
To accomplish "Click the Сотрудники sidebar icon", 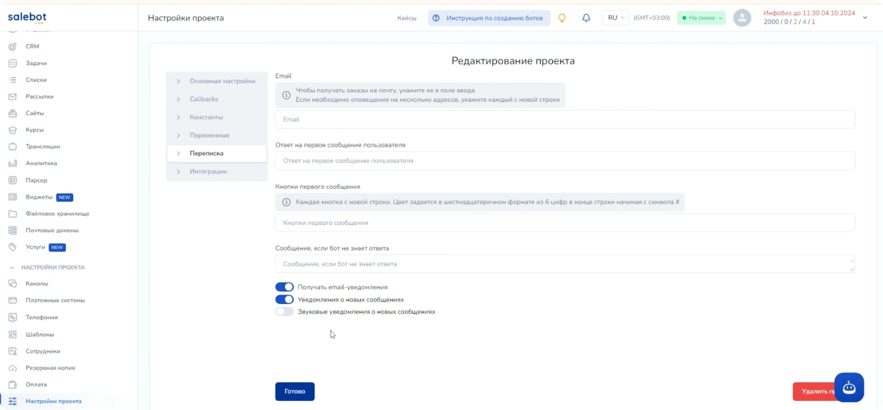I will click(13, 351).
